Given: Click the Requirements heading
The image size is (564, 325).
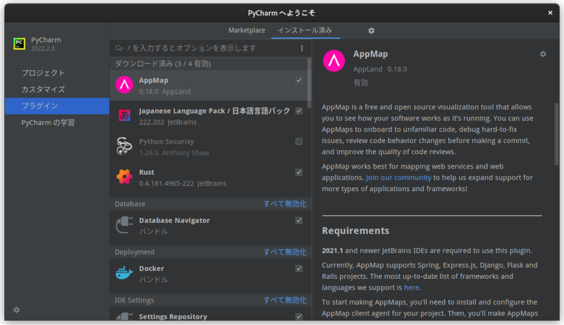Looking at the screenshot, I should pos(355,231).
